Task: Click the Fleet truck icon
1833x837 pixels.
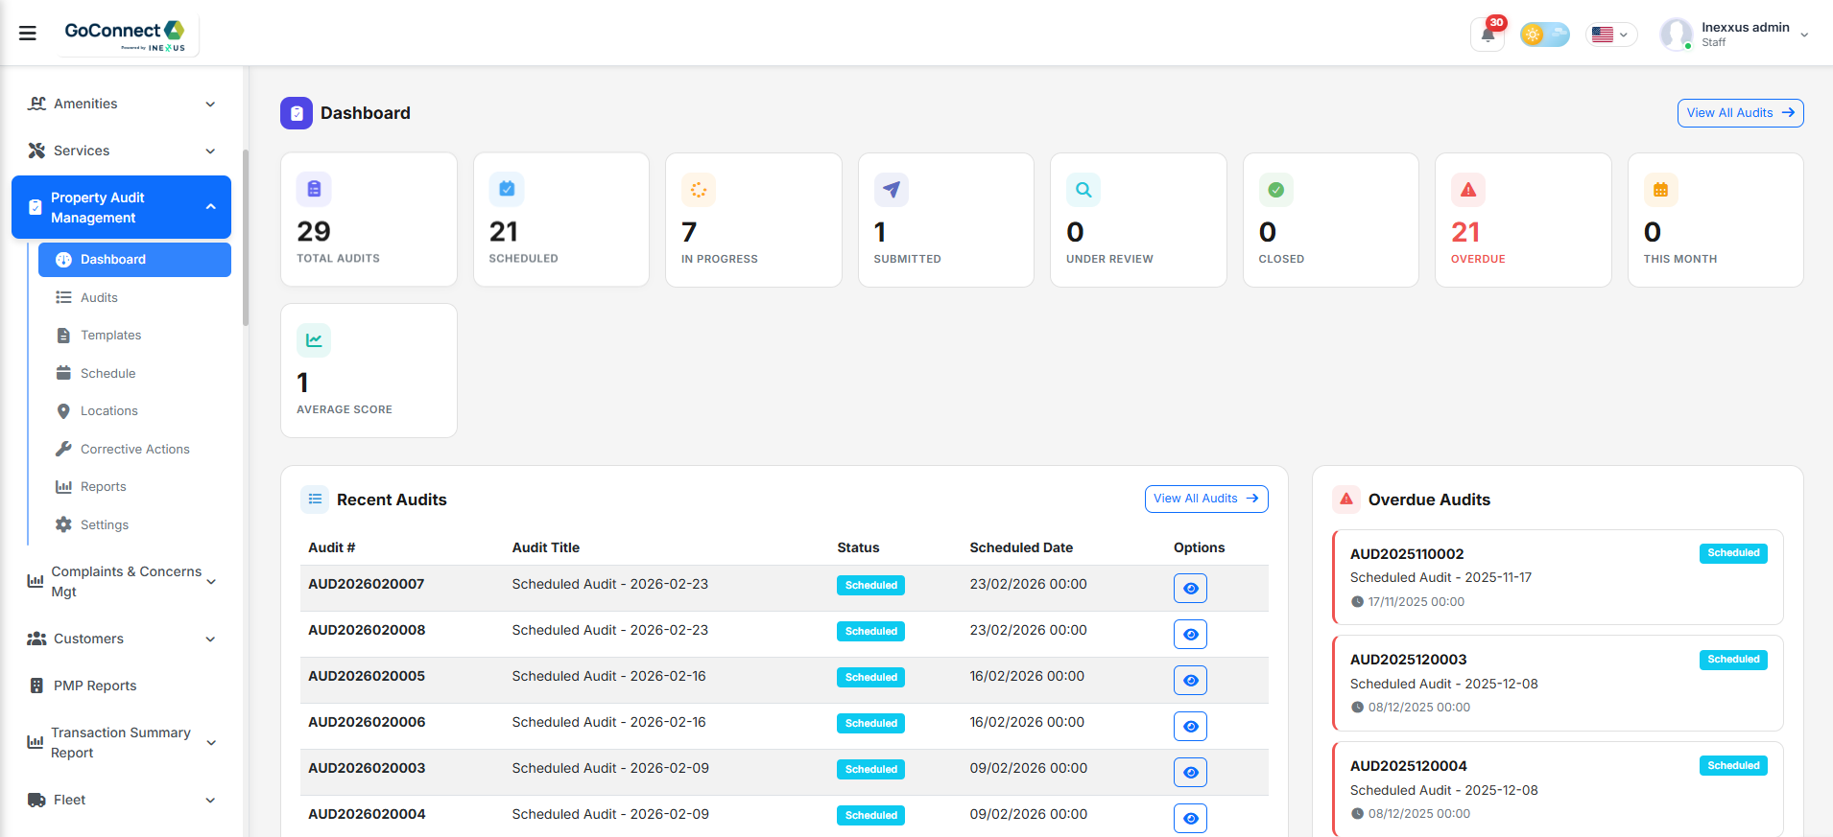Action: pos(36,800)
